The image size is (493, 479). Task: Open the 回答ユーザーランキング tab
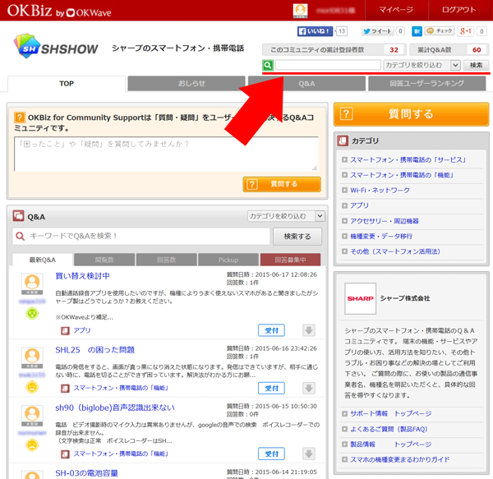click(427, 84)
